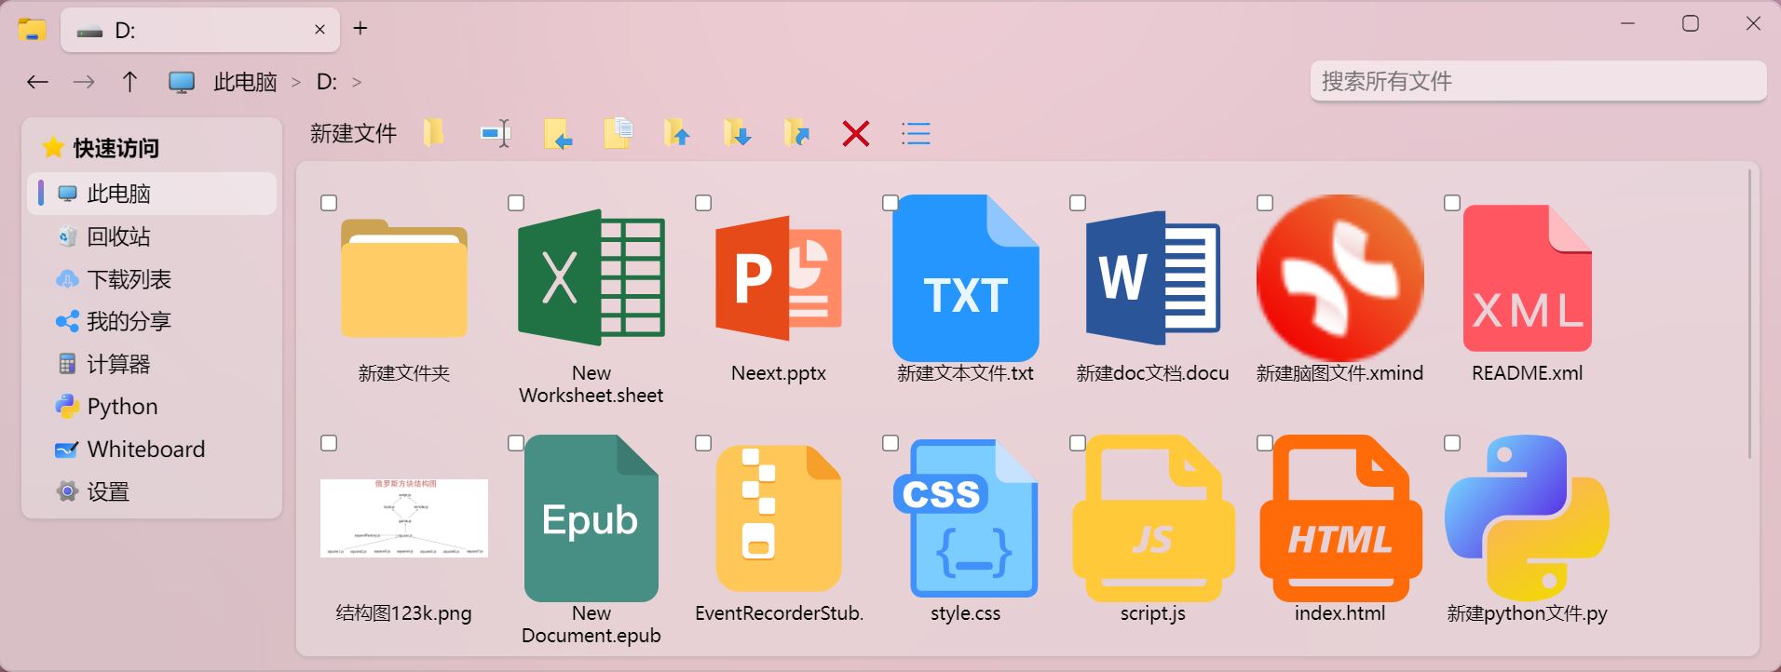Check the box for 新建文件夹
This screenshot has height=672, width=1781.
(329, 203)
